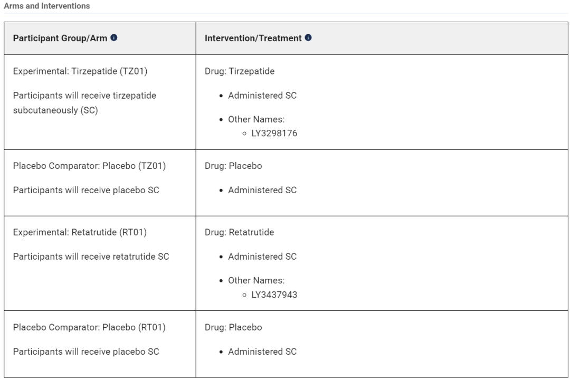The height and width of the screenshot is (379, 570).
Task: Click Administered SC under Retatrutide drug
Action: point(262,257)
